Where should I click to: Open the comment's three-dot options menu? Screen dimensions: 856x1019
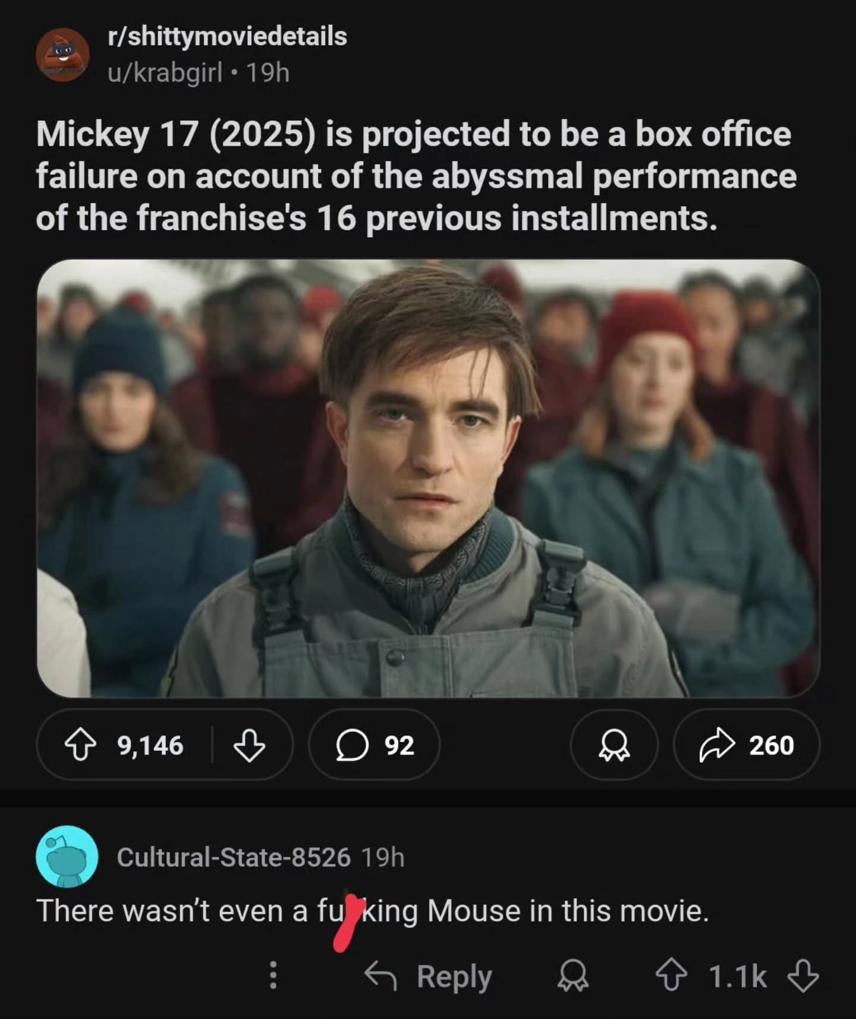(273, 976)
